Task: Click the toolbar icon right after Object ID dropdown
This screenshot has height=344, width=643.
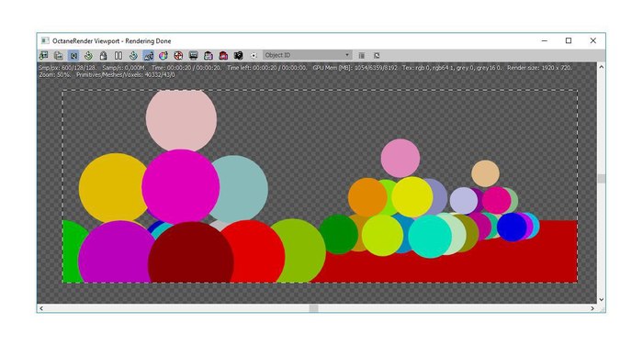Action: click(x=362, y=55)
